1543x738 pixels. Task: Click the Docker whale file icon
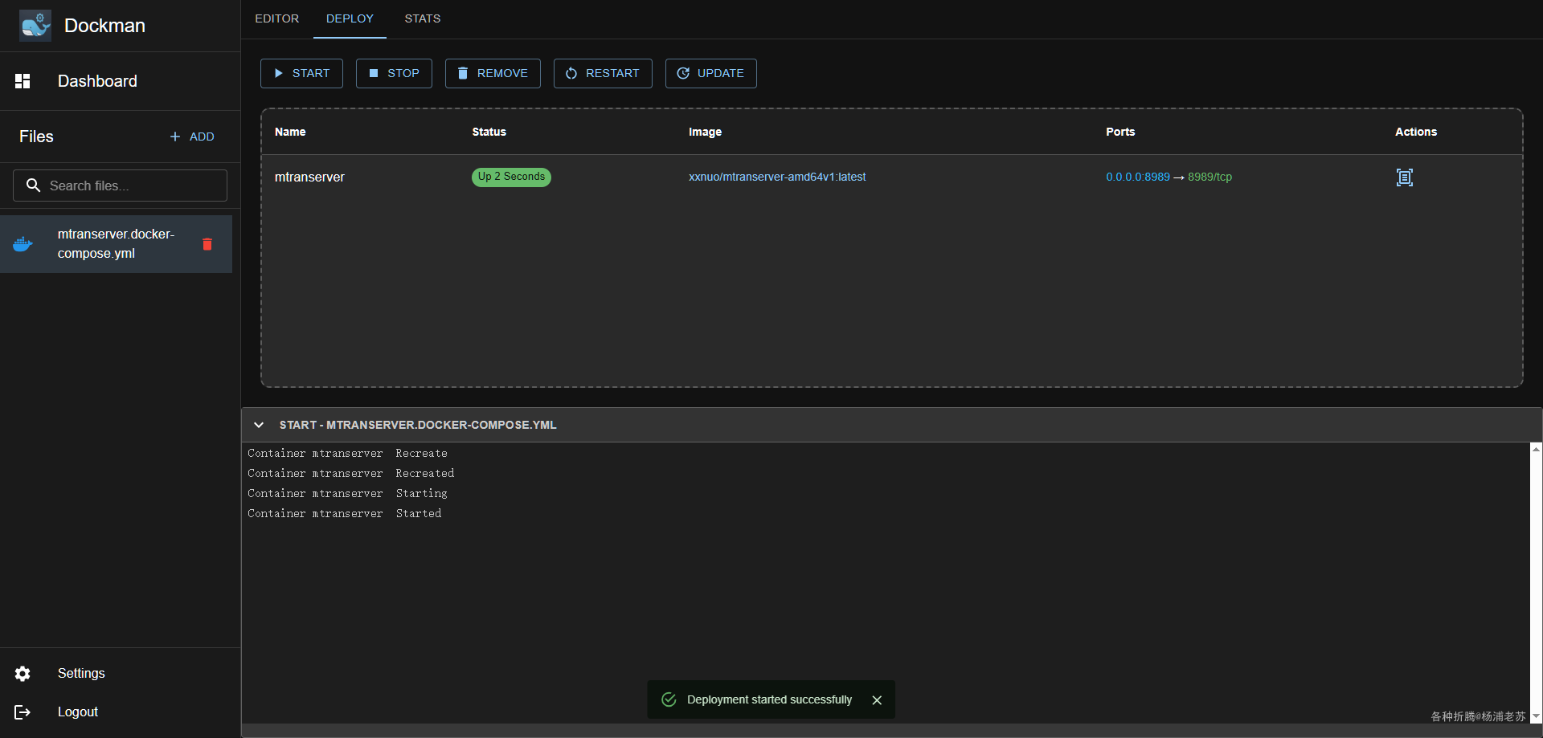point(23,244)
